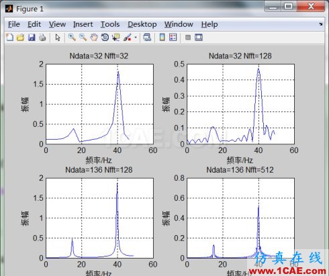
Task: Insert a legend using the toolbar icon
Action: tap(173, 38)
